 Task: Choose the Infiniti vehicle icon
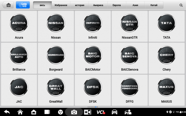[x=93, y=23]
